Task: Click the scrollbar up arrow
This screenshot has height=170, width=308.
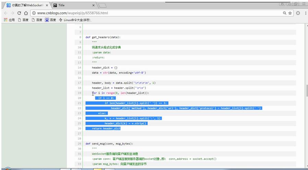Action: (x=307, y=25)
